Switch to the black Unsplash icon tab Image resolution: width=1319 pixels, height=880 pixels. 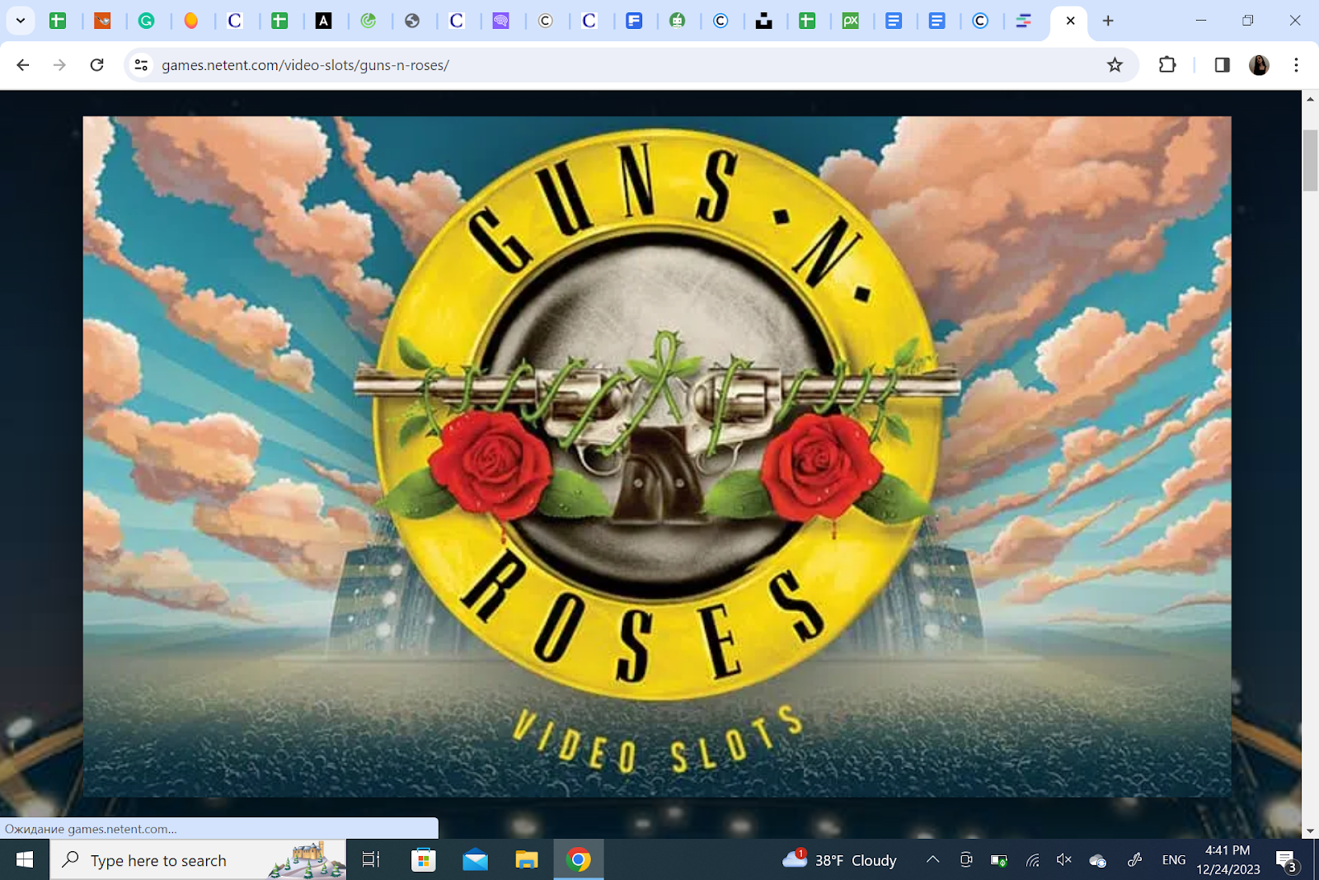[x=764, y=21]
